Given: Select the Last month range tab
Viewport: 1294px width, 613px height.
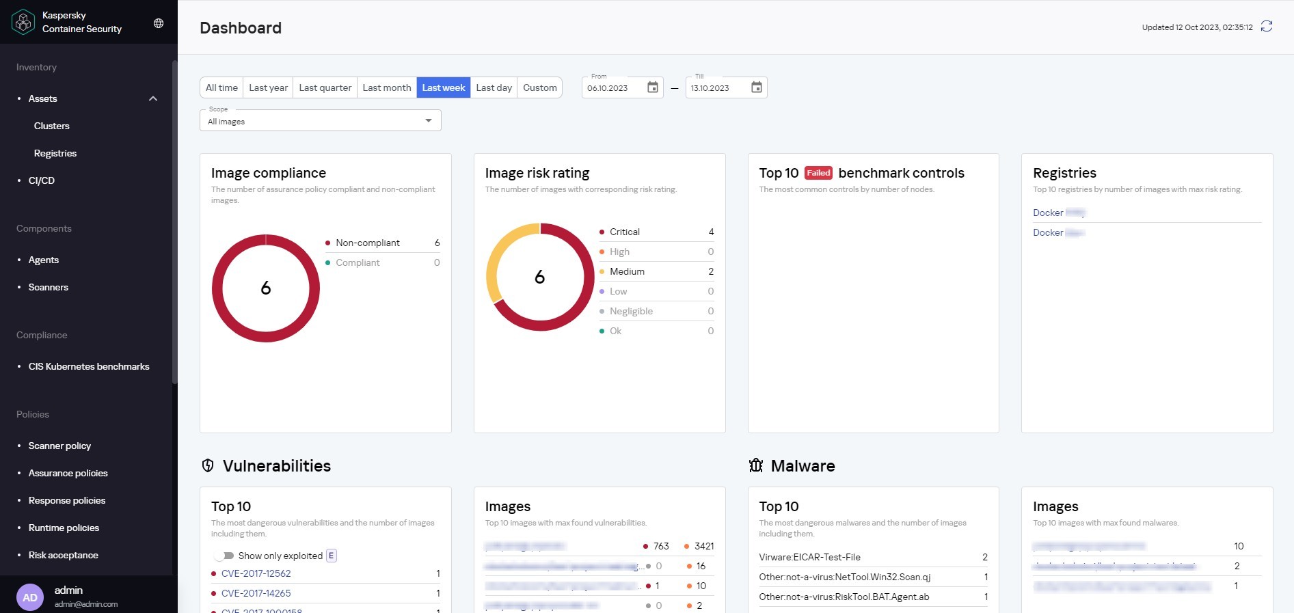Looking at the screenshot, I should [387, 87].
